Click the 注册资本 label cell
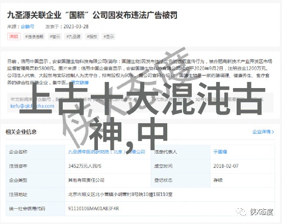282x224 pixels. click(35, 166)
